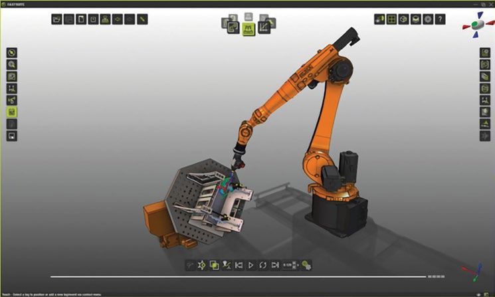Click the topmost icon in right sidebar
Image resolution: width=495 pixels, height=297 pixels.
coord(485,52)
